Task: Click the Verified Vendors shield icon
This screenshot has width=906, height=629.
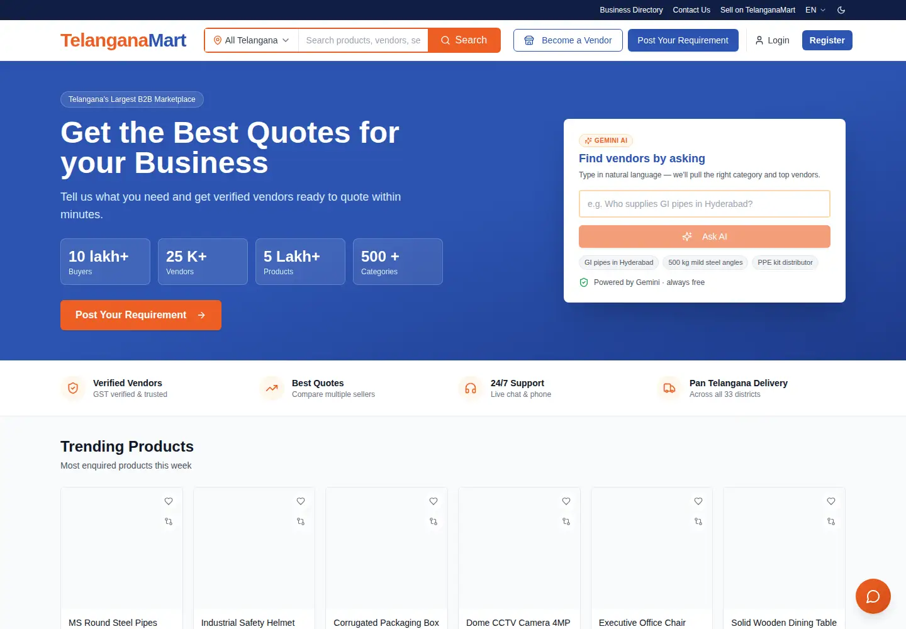Action: [x=73, y=388]
